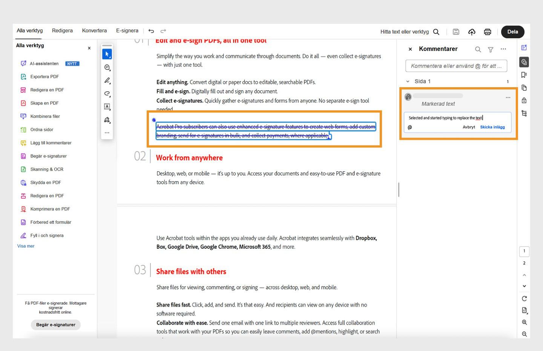Open Fyll i och signera tool
The image size is (543, 351).
pyautogui.click(x=42, y=235)
